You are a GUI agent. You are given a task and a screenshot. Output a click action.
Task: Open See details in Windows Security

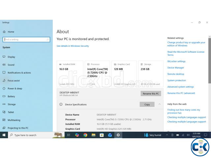tap(73, 46)
